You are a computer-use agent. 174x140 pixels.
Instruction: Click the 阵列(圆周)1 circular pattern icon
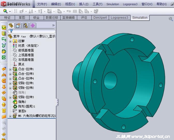(15, 106)
